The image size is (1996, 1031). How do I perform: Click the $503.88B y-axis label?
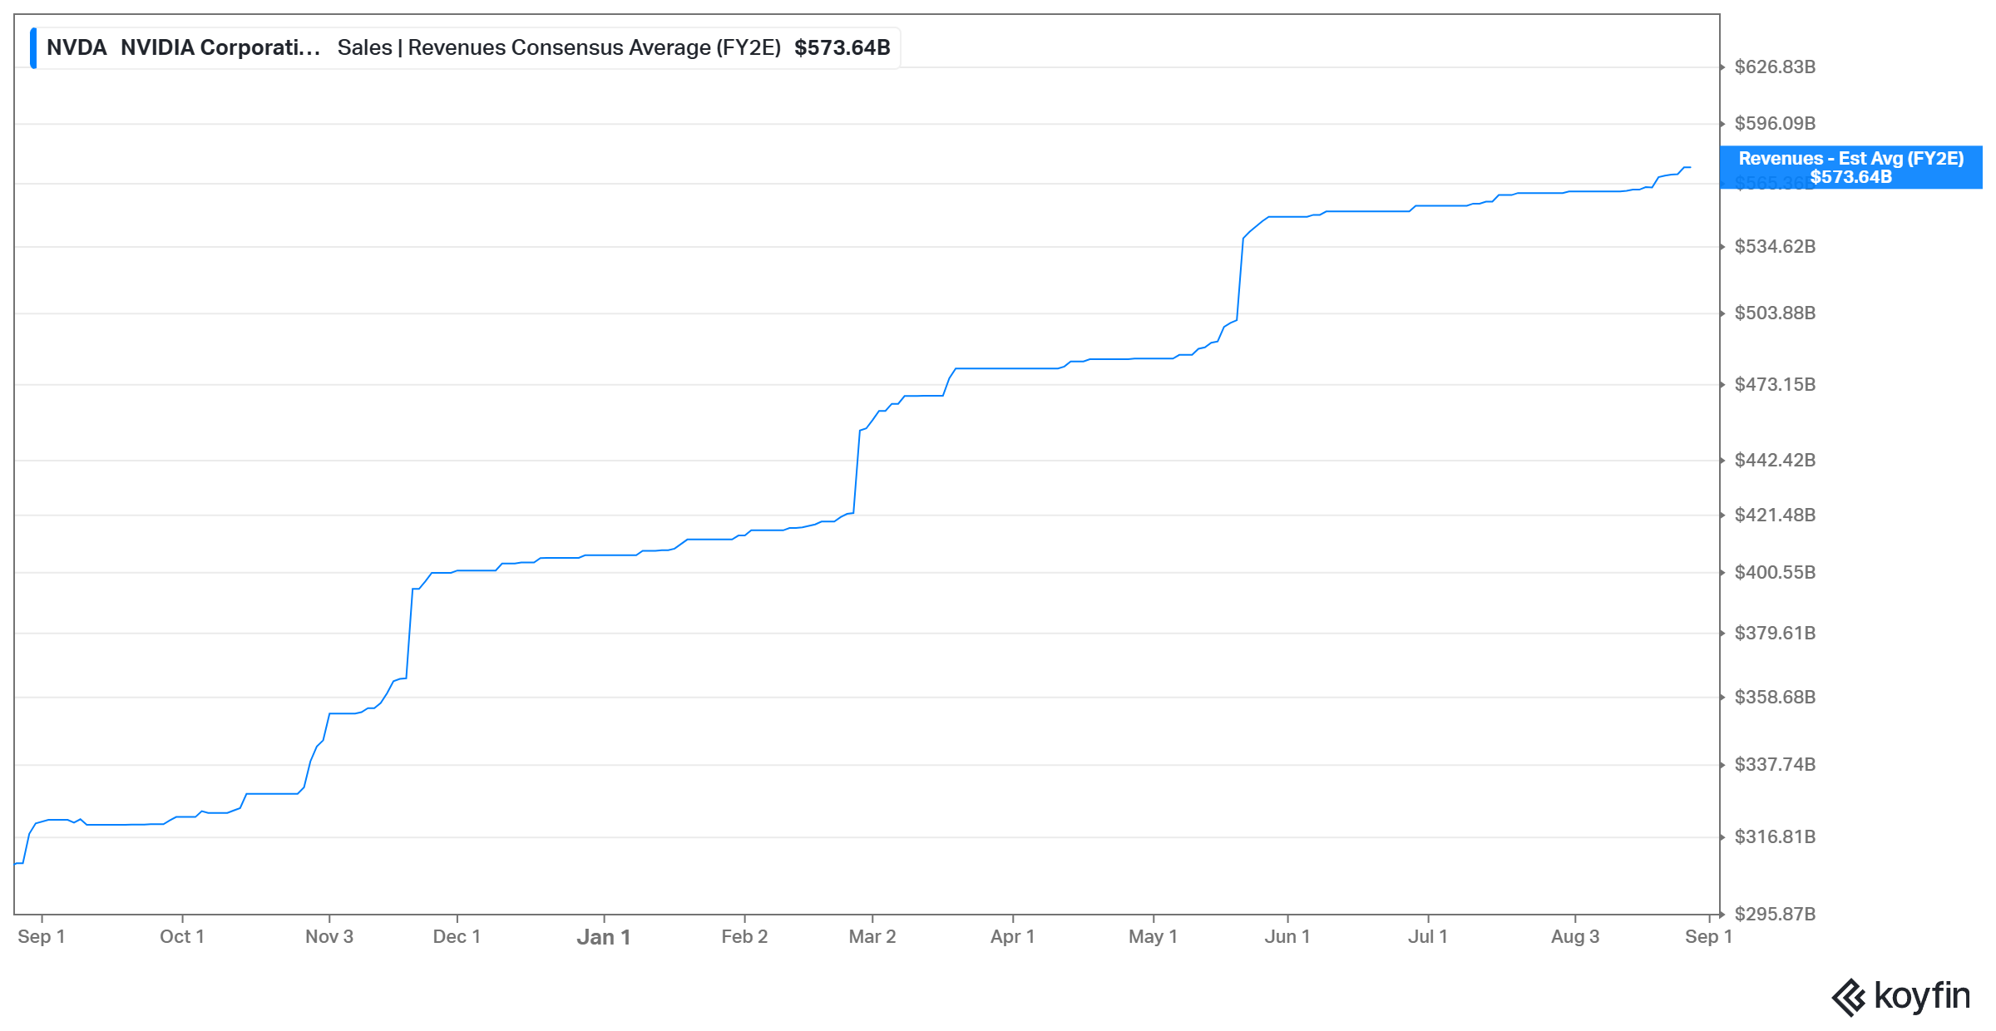(x=1775, y=313)
